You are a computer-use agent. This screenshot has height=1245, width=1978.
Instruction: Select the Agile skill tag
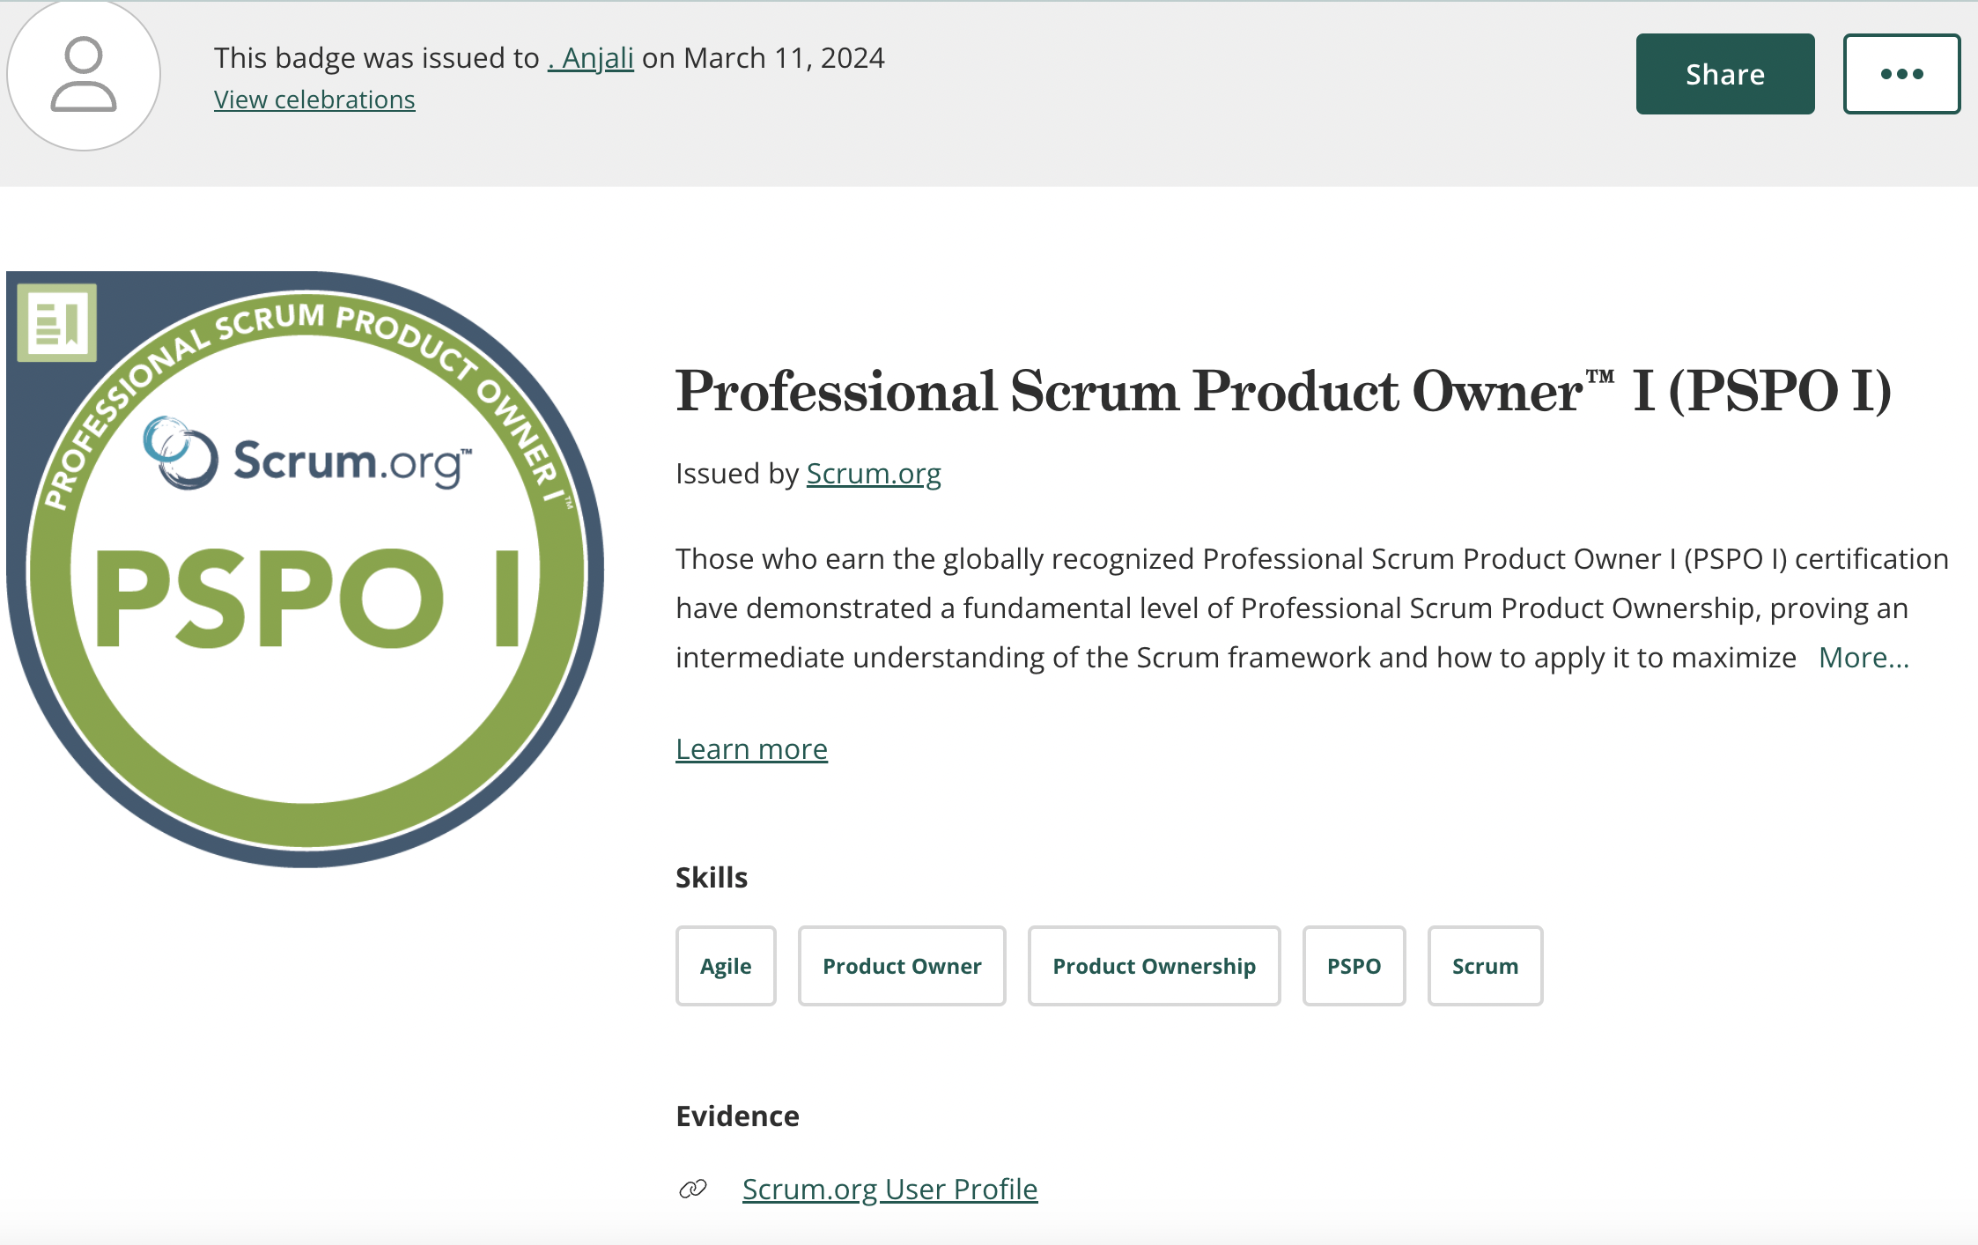tap(726, 966)
